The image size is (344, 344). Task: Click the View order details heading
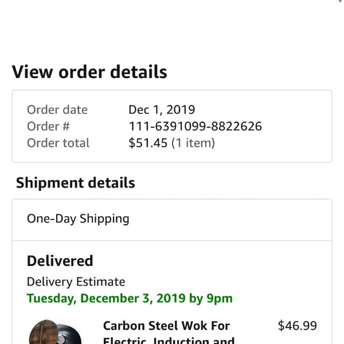[89, 72]
